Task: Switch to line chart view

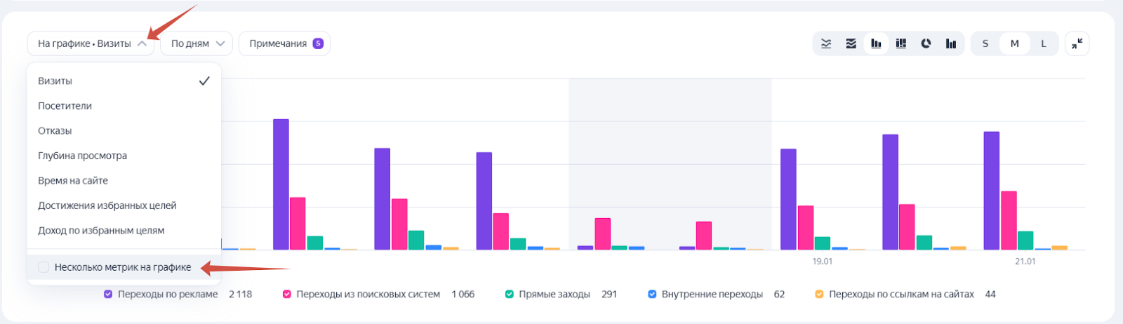Action: coord(826,43)
